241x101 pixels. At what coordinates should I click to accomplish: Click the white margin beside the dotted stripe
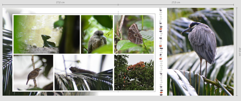pyautogui.click(x=165, y=52)
